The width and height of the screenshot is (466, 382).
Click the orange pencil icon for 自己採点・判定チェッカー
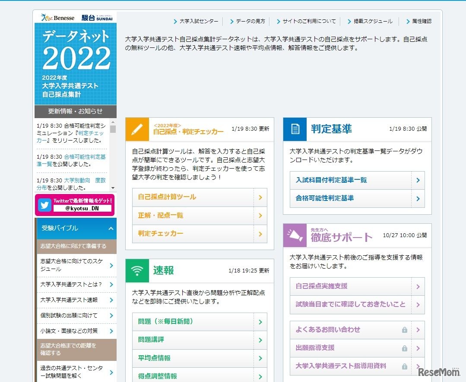137,129
